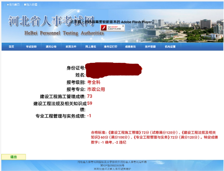Click the 冀ICP备 record number in footer
The height and width of the screenshot is (171, 224).
click(112, 165)
